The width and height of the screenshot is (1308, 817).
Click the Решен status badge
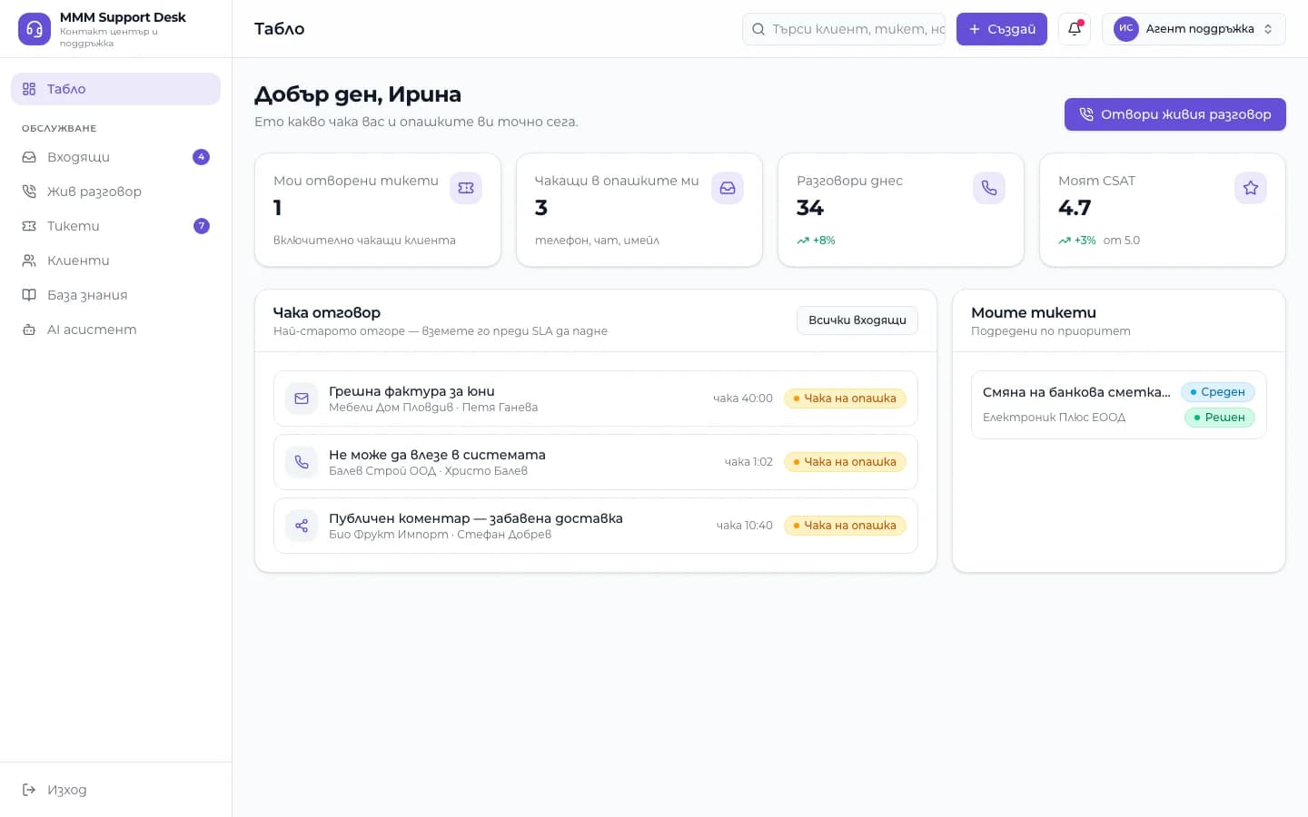(1220, 418)
